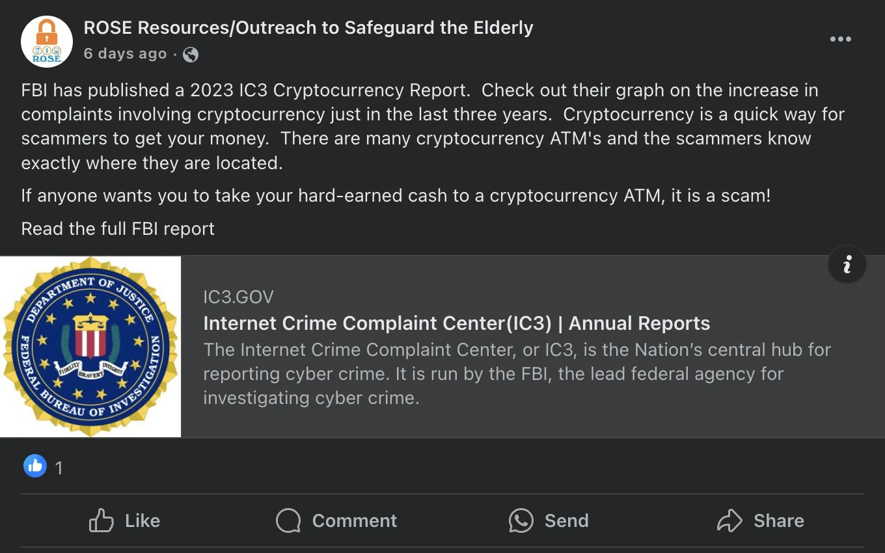The height and width of the screenshot is (553, 885).
Task: Click the thumbs-up Like icon
Action: tap(101, 520)
